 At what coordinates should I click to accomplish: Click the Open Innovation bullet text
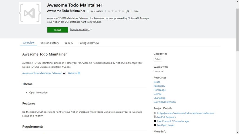[39, 93]
